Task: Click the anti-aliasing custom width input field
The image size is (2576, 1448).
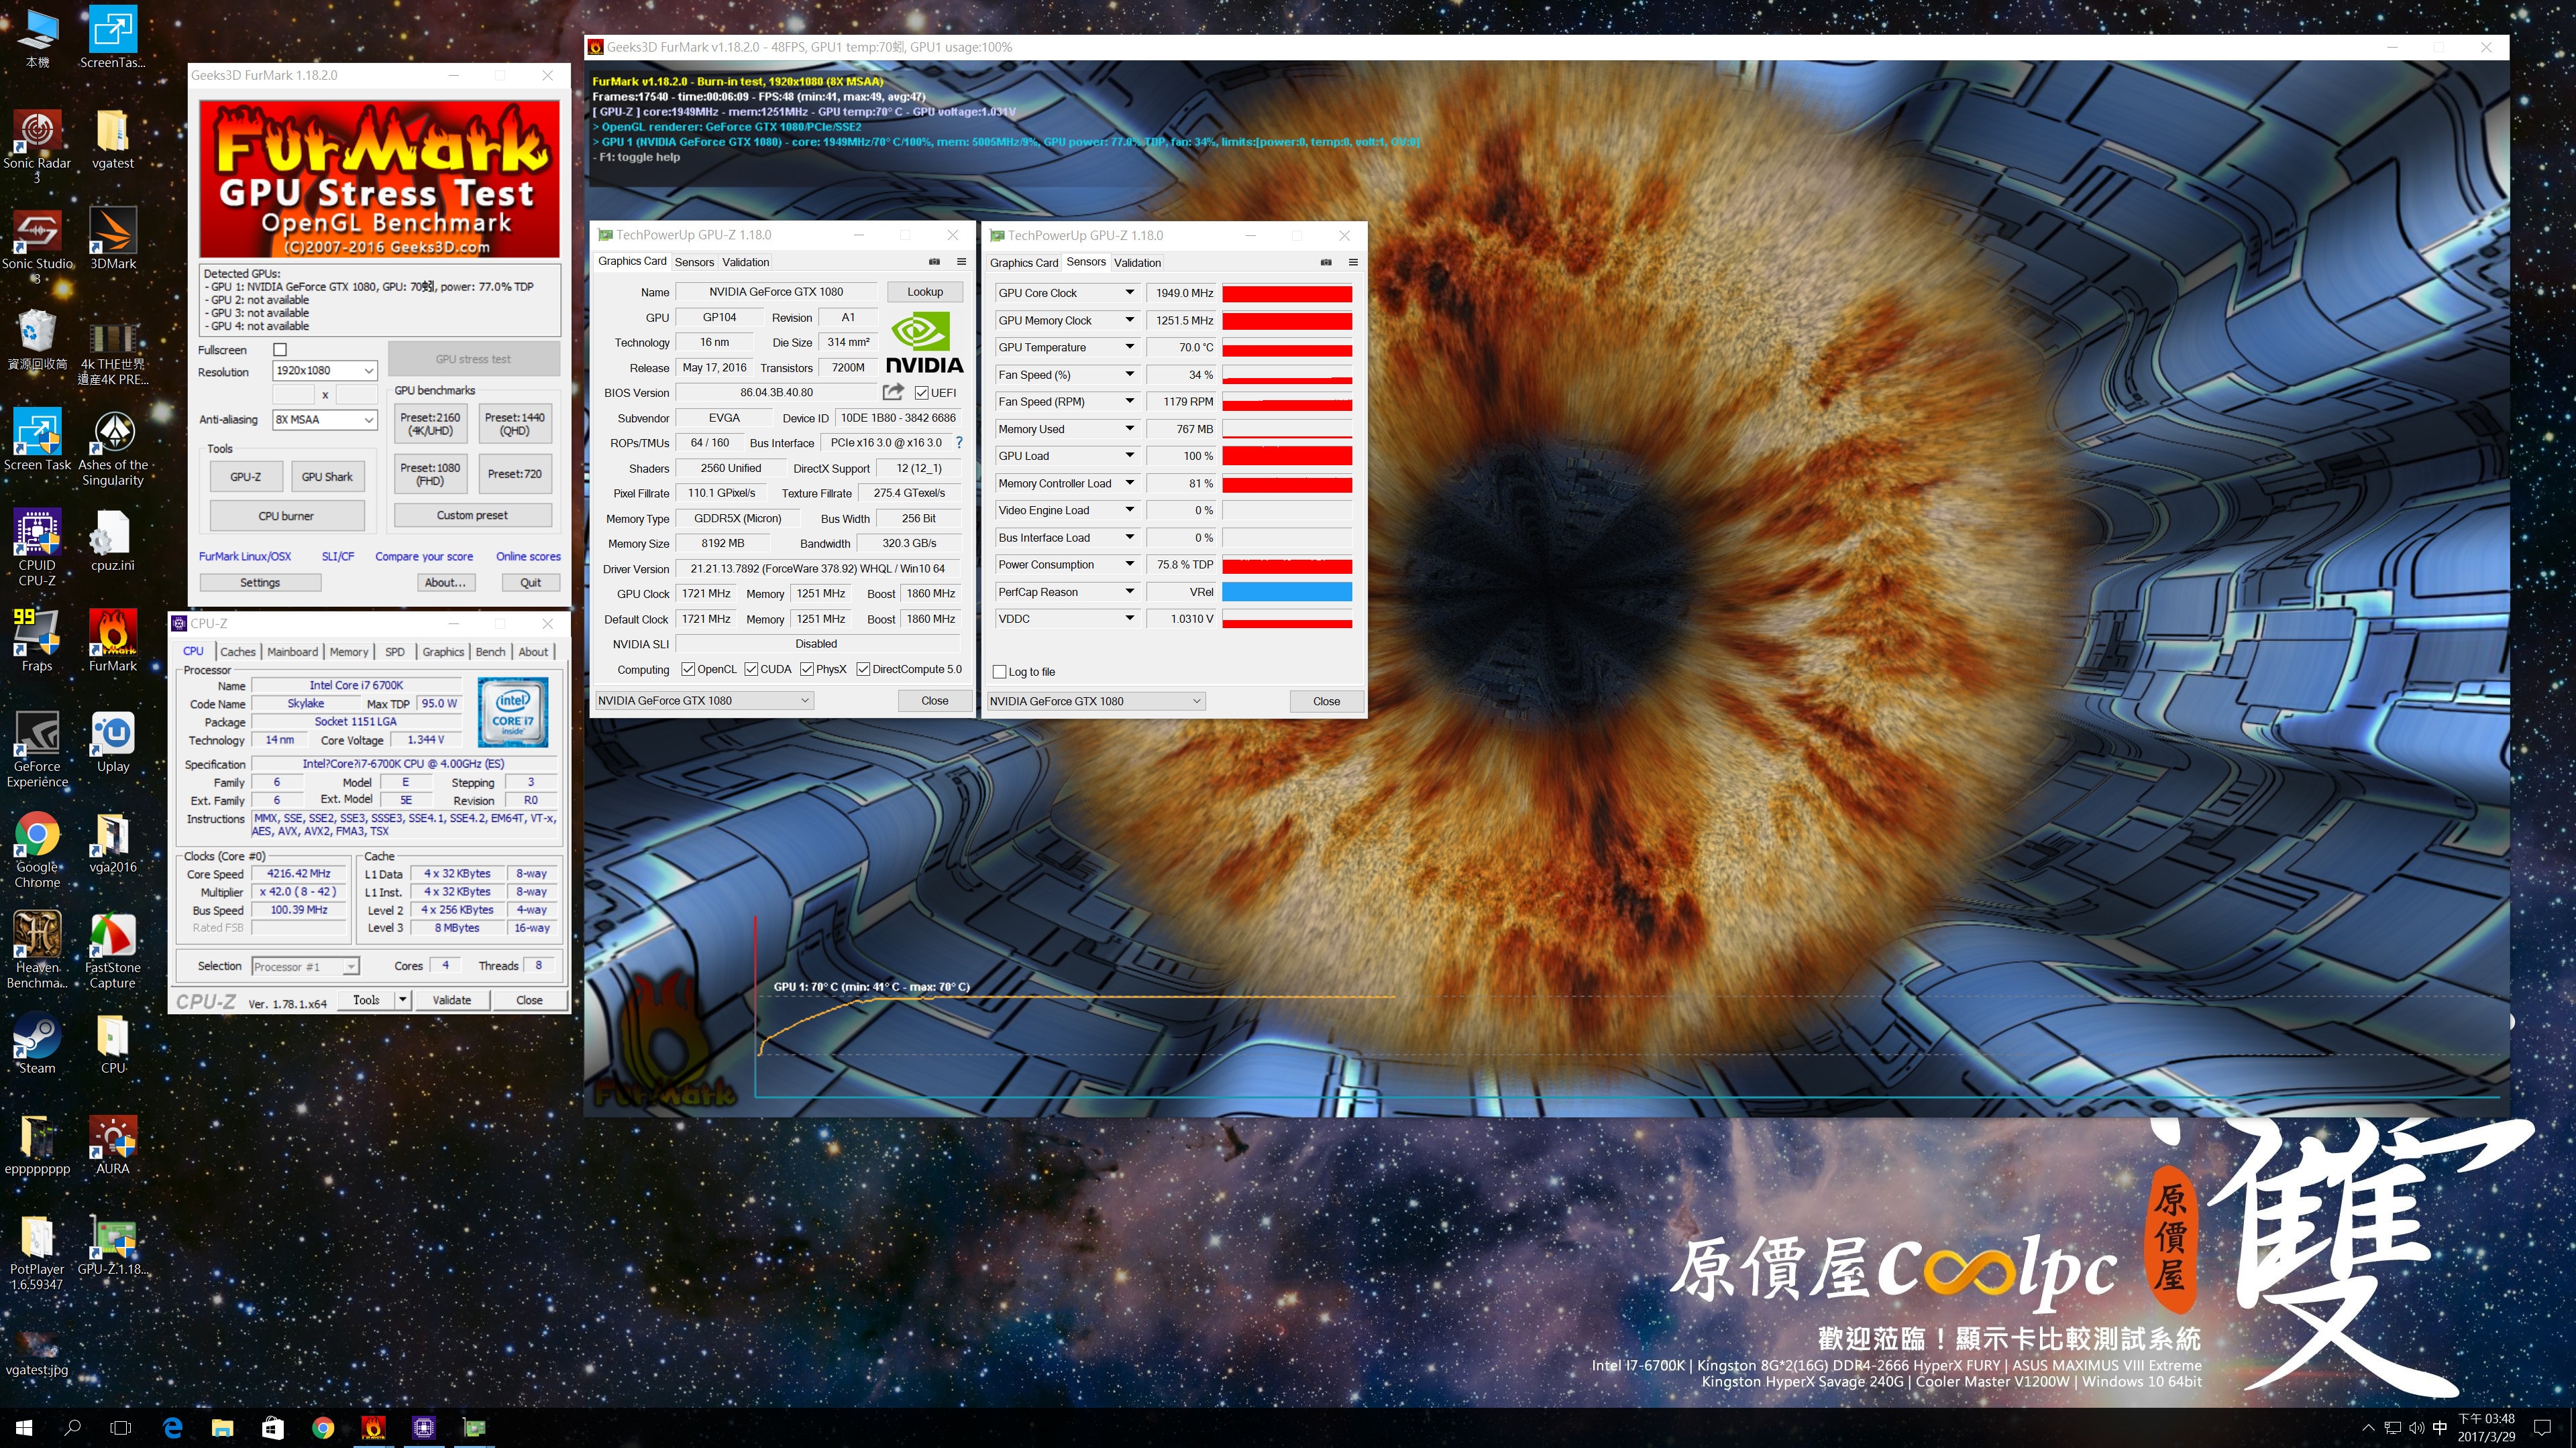Action: click(293, 394)
